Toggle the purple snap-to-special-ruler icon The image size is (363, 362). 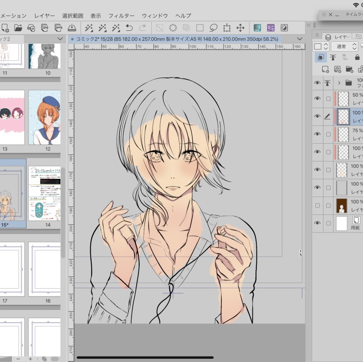point(270,28)
